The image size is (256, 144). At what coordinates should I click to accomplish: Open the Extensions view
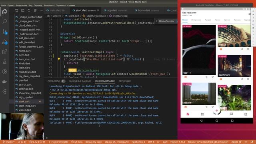pyautogui.click(x=4, y=52)
